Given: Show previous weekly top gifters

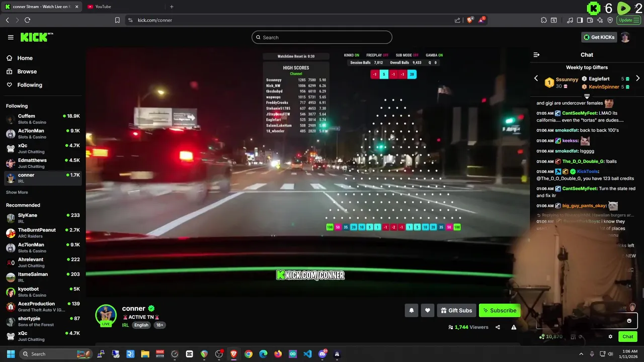Looking at the screenshot, I should coord(536,78).
